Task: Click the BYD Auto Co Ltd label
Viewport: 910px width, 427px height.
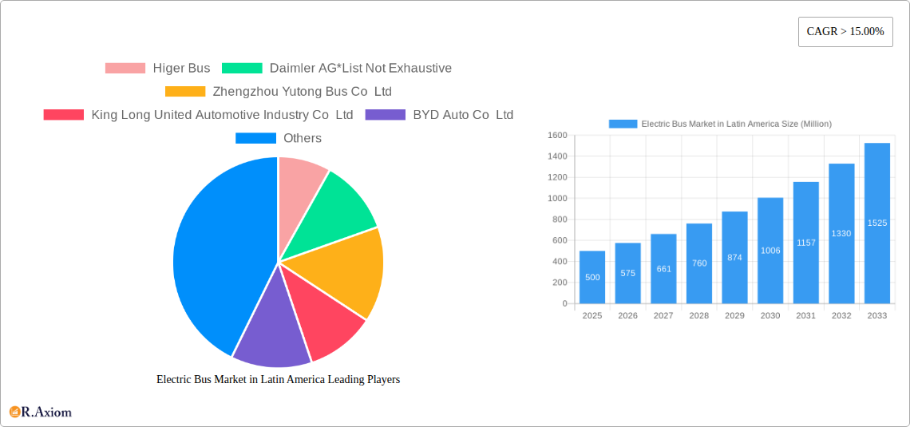Action: [463, 115]
